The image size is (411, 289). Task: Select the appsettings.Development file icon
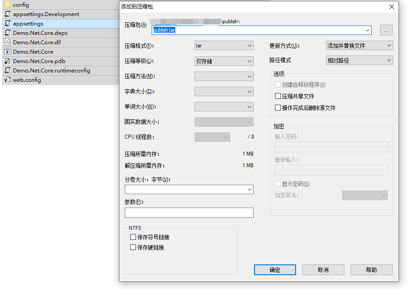(x=7, y=14)
